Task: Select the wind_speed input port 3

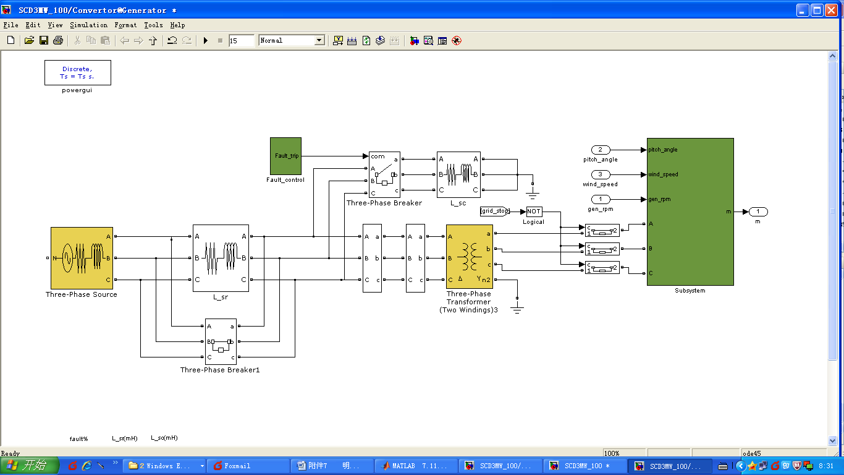Action: pyautogui.click(x=600, y=174)
